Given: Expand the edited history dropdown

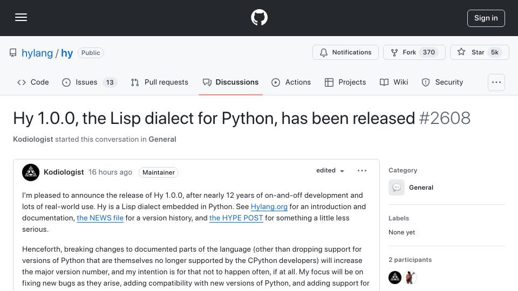Looking at the screenshot, I should click(x=330, y=171).
